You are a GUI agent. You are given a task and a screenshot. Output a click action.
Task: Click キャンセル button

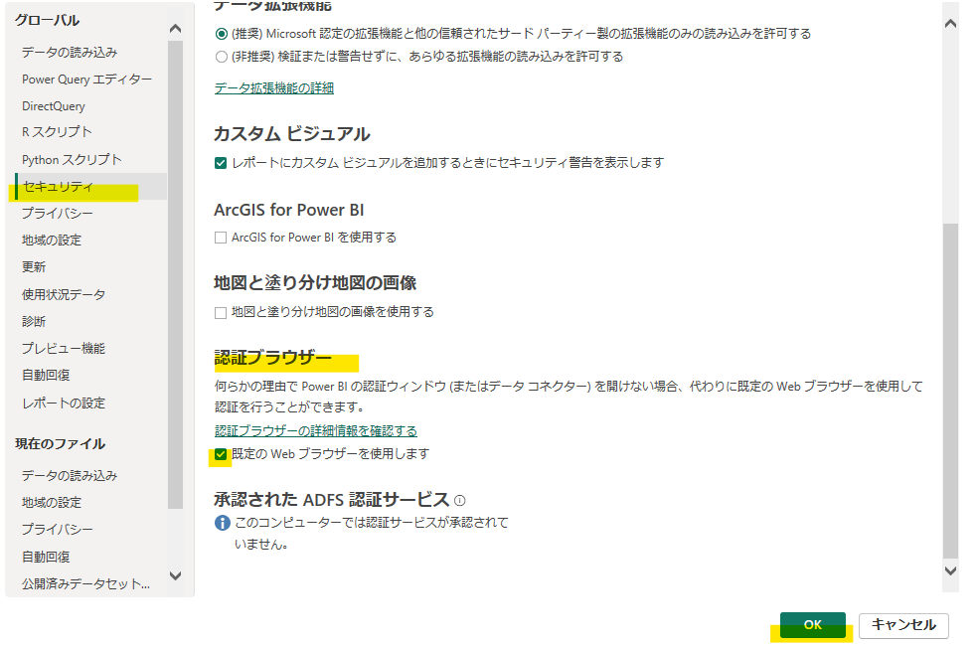pyautogui.click(x=903, y=625)
